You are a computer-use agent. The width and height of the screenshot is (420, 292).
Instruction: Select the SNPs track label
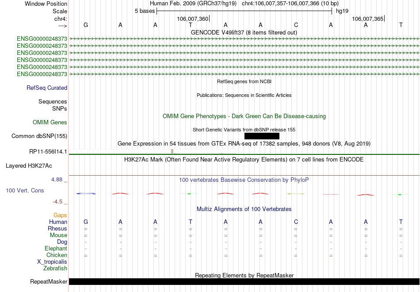coord(60,108)
